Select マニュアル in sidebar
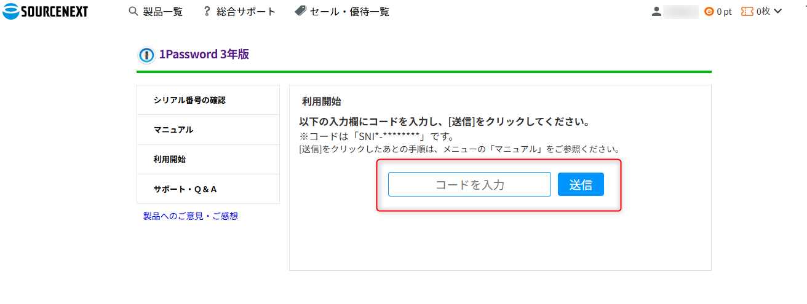Screen dimensions: 807x304 click(x=208, y=130)
